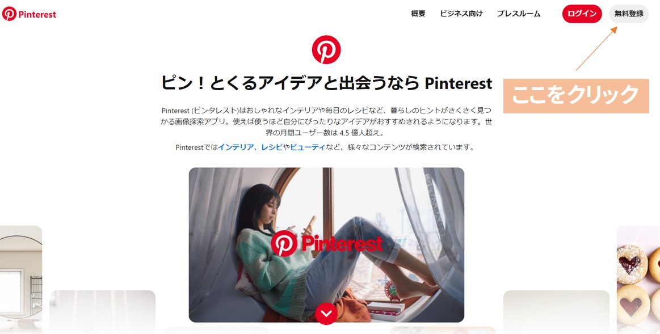Click the grey 無料登録 button
The width and height of the screenshot is (660, 334).
click(629, 14)
